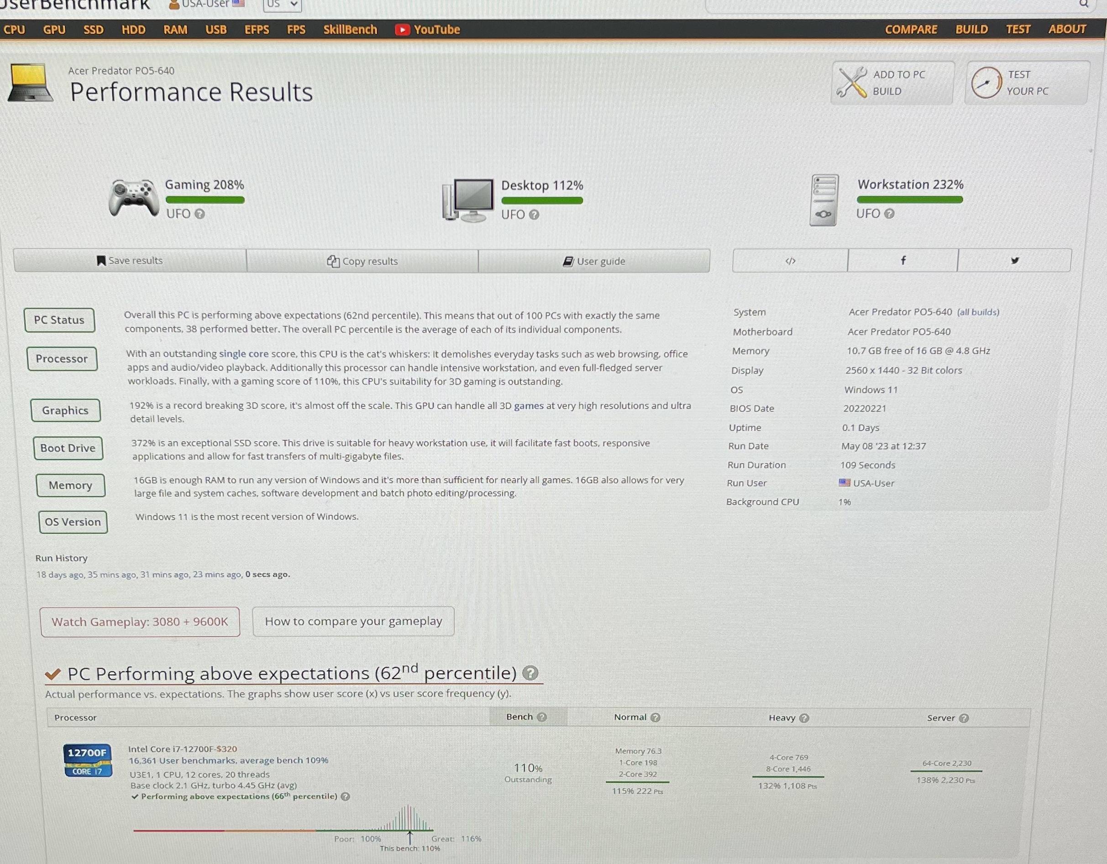
Task: Click the Gaming 208% green progress bar
Action: [x=205, y=200]
